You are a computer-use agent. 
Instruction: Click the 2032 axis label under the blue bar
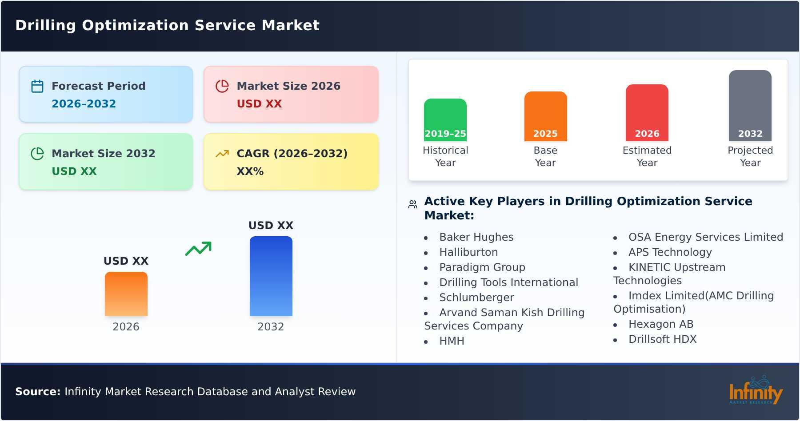click(x=271, y=327)
